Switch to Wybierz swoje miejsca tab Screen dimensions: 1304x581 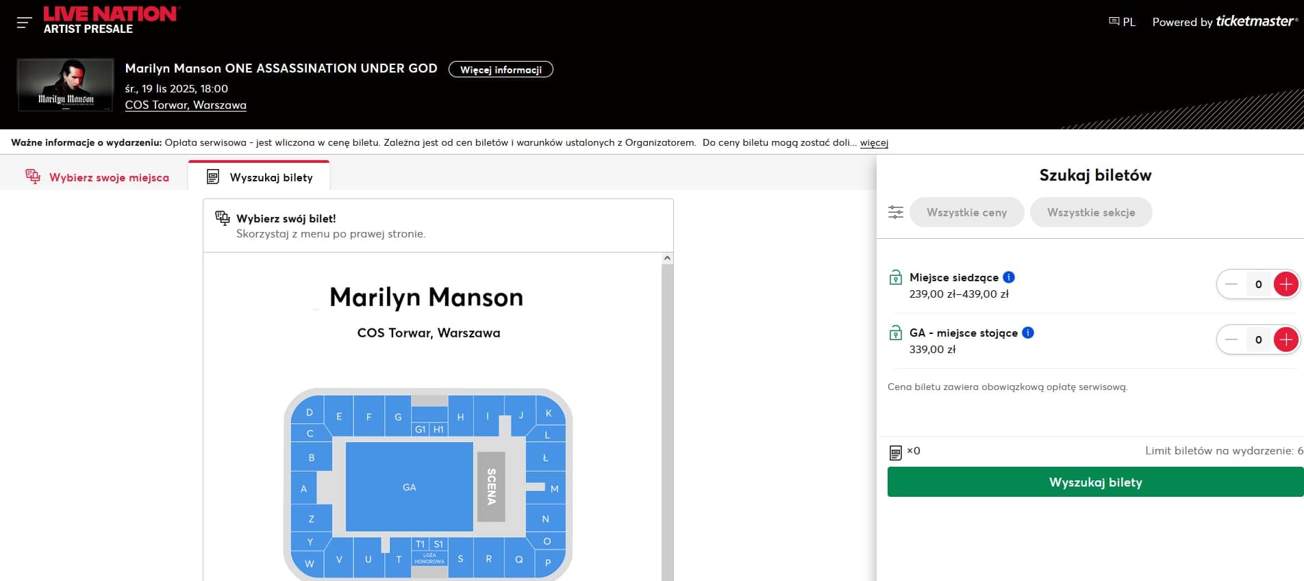point(97,177)
